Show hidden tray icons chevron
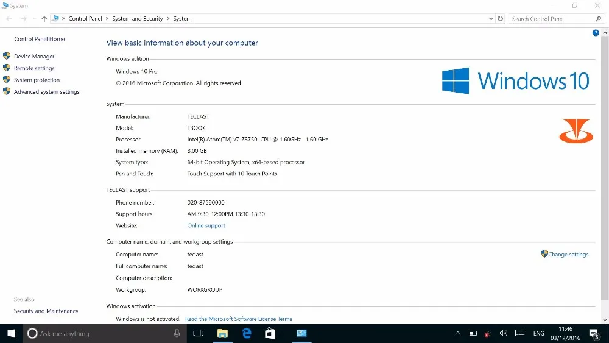The image size is (609, 343). 458,333
